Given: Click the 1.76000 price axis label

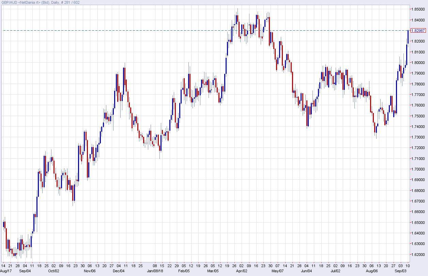Looking at the screenshot, I should 418,105.
